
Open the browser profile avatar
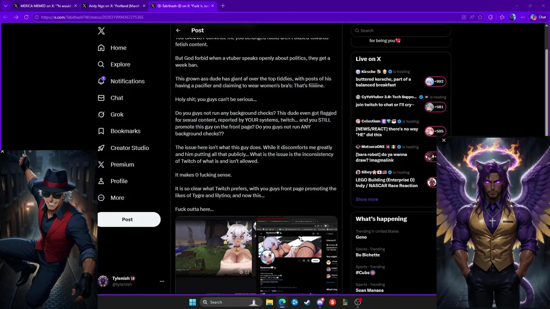coord(513,17)
